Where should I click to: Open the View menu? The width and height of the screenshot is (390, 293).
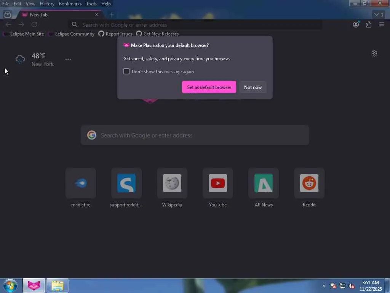coord(30,4)
